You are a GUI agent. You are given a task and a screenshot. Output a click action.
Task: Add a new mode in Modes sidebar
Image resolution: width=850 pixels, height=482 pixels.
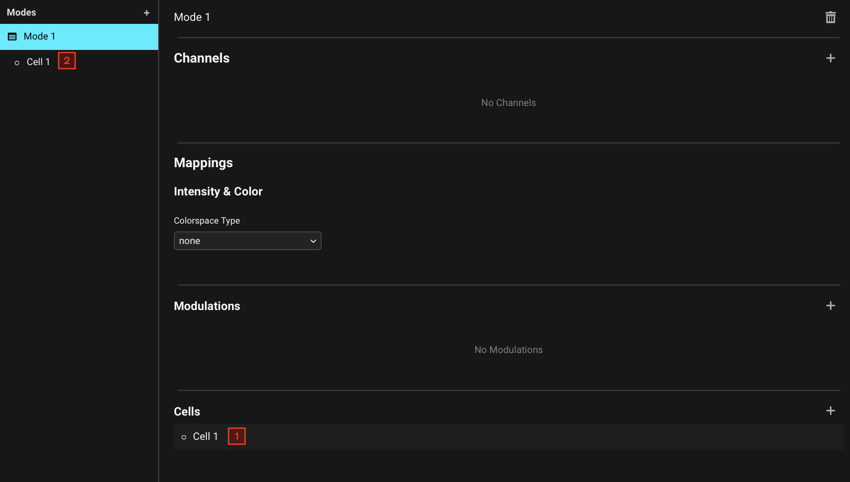(x=146, y=13)
